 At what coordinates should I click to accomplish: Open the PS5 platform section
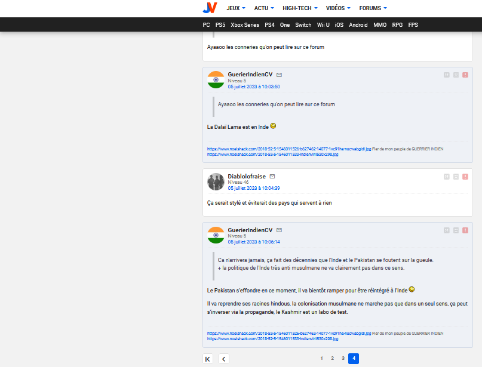(x=220, y=25)
